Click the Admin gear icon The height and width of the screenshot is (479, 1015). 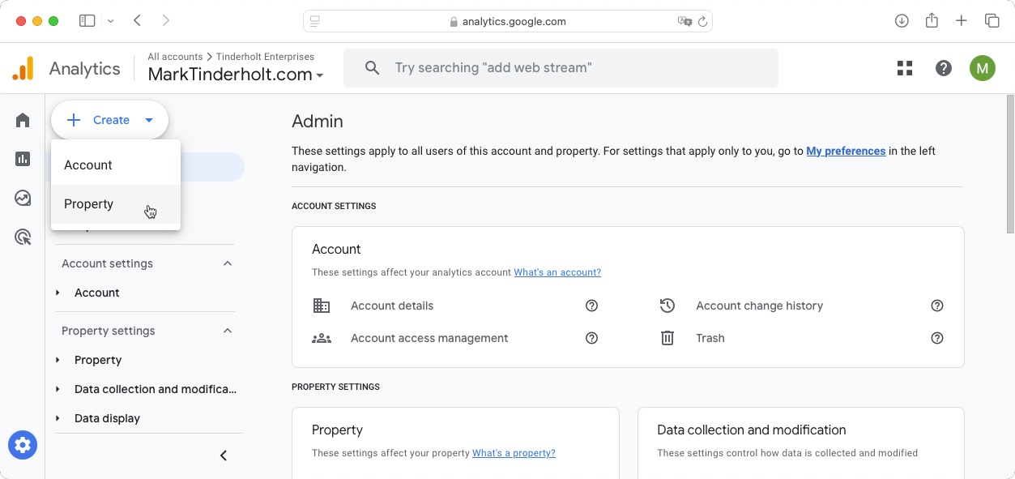[23, 445]
